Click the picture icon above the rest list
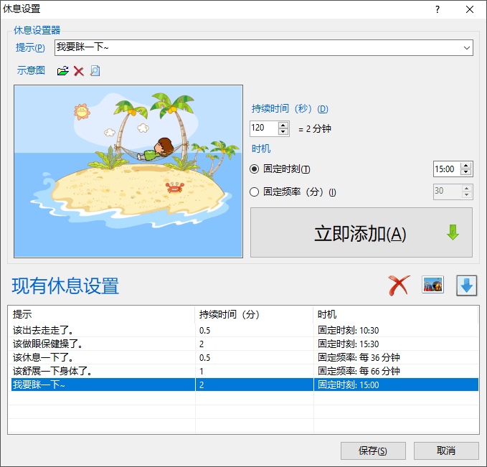 pyautogui.click(x=432, y=285)
